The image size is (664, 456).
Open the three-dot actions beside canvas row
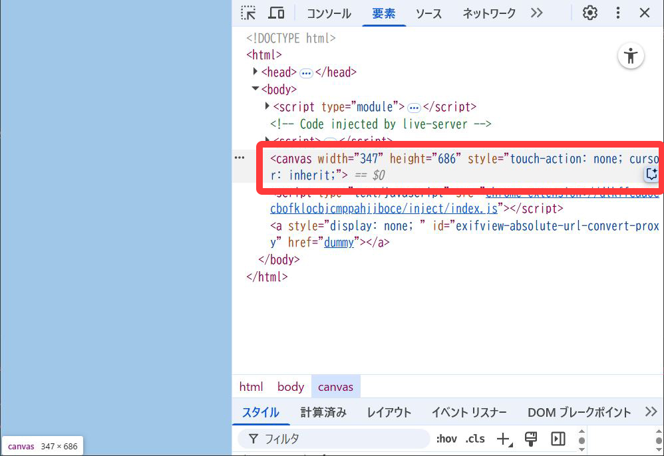pos(240,158)
